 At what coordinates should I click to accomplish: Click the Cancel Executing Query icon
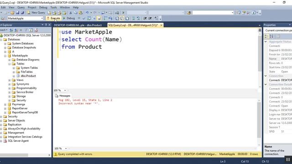tap(79, 18)
